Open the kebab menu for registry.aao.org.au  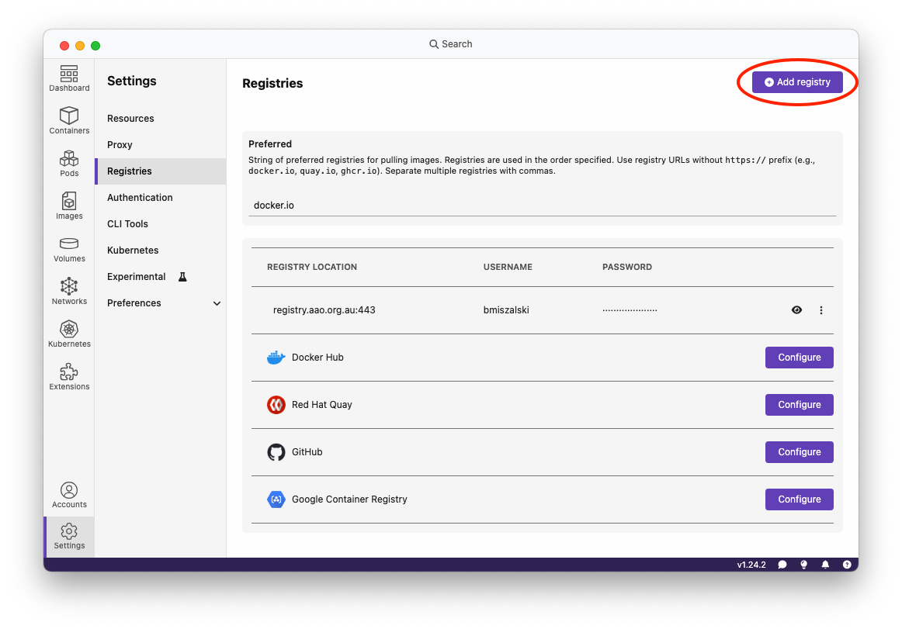(821, 310)
